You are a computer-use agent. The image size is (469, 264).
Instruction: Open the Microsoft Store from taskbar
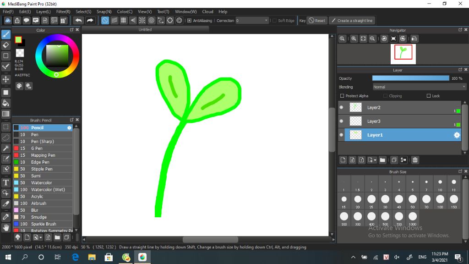(109, 257)
